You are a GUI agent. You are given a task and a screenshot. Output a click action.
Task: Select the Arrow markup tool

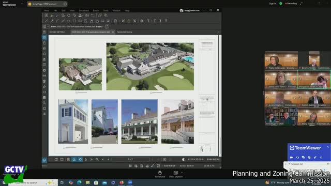[x=52, y=21]
